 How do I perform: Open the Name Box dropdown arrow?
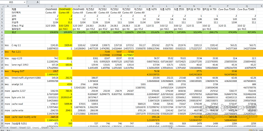coord(24,2)
